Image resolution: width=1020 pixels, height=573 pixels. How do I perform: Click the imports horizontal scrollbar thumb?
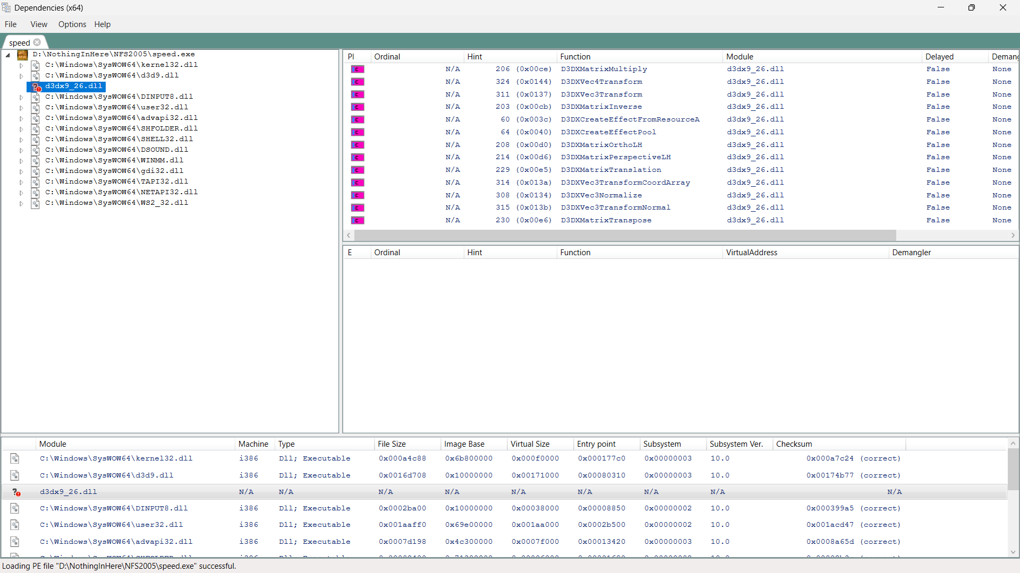pos(625,235)
